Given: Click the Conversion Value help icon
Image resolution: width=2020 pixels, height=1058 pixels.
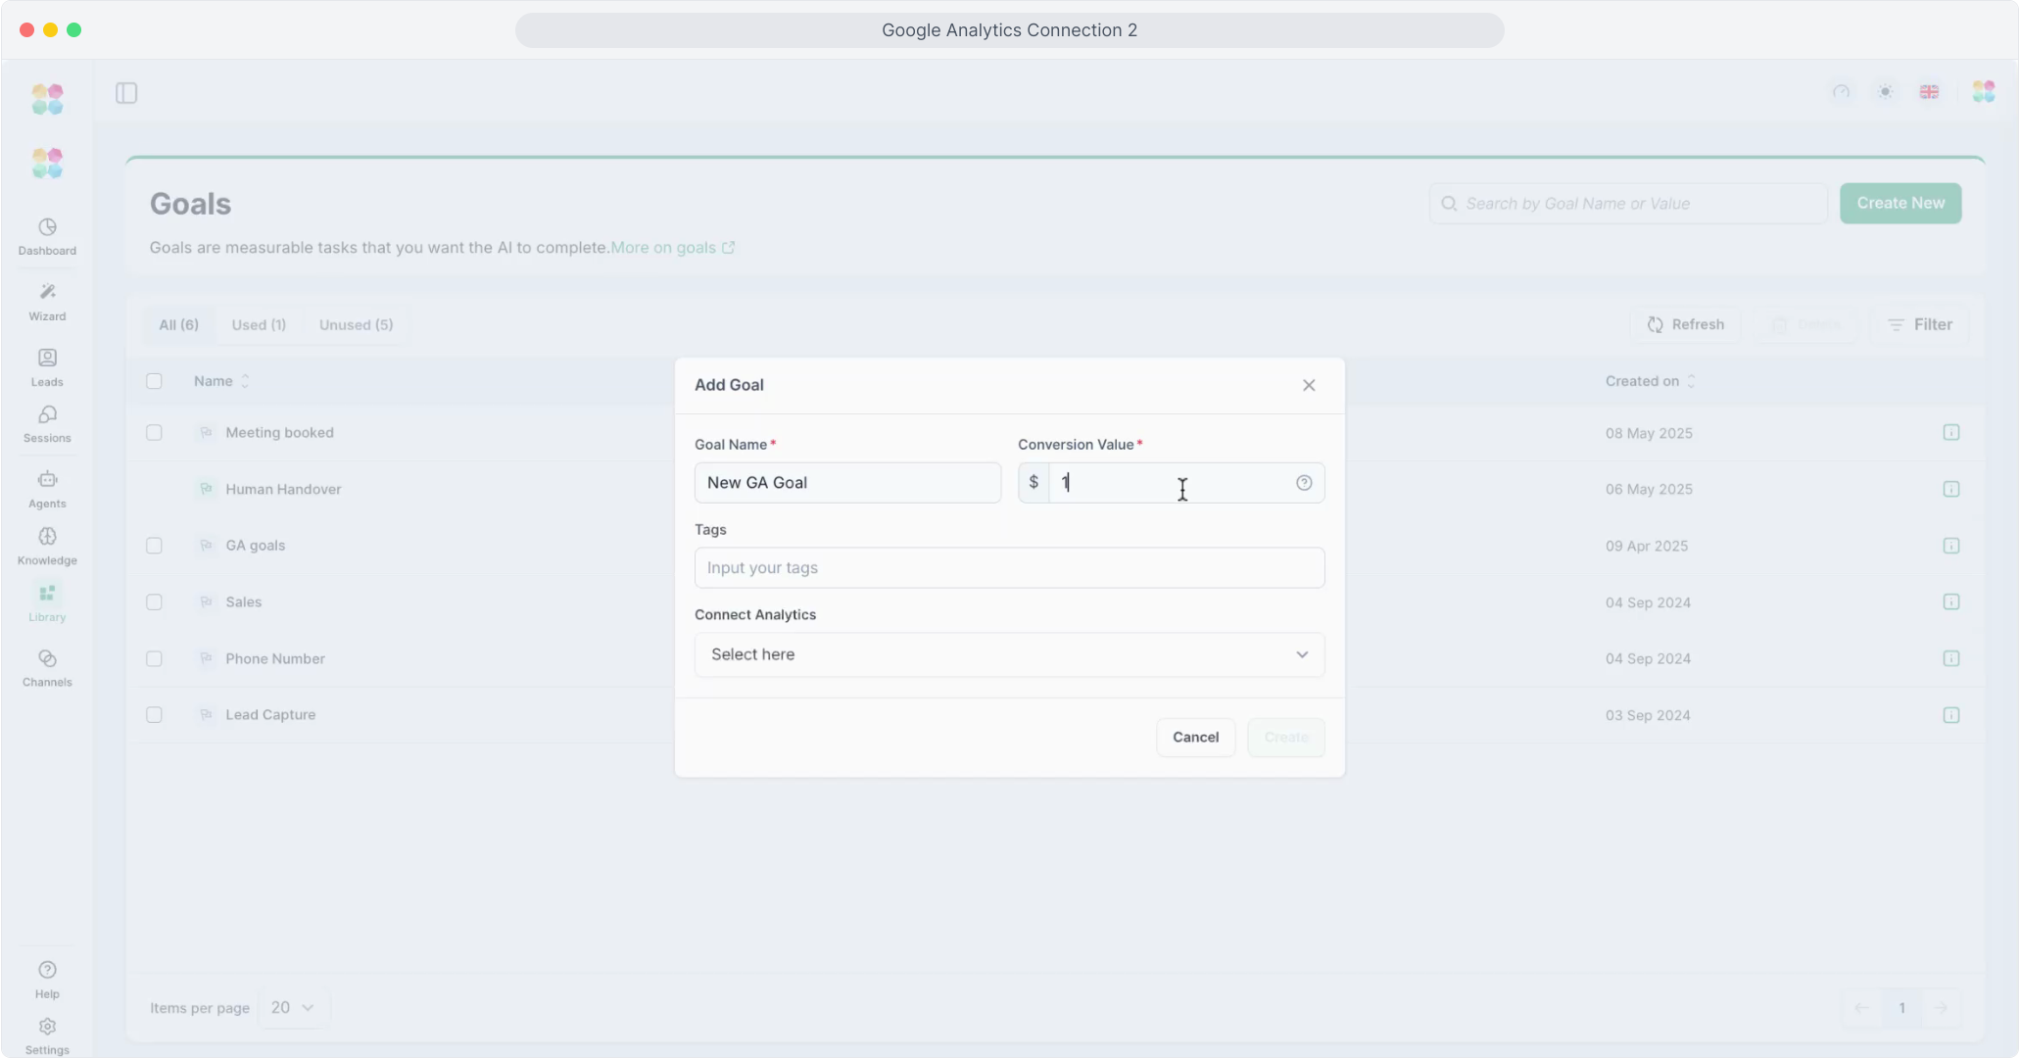Looking at the screenshot, I should pyautogui.click(x=1304, y=483).
